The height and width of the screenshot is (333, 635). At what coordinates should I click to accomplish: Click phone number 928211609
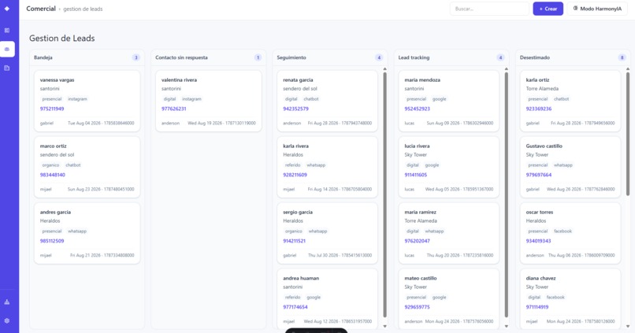point(295,175)
